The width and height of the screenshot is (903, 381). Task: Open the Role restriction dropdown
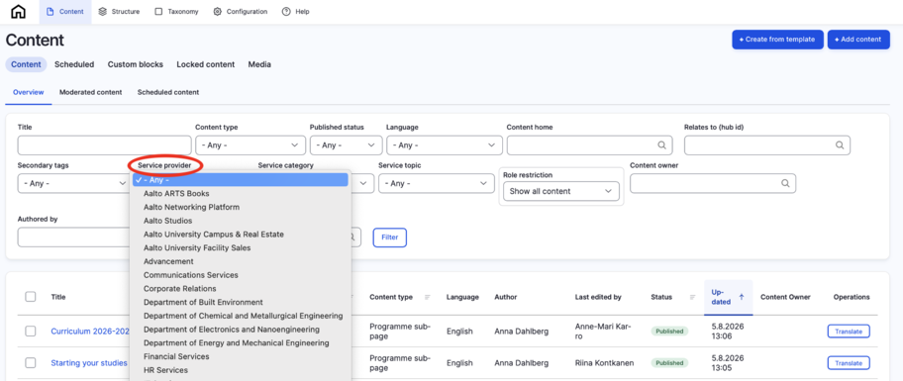561,191
